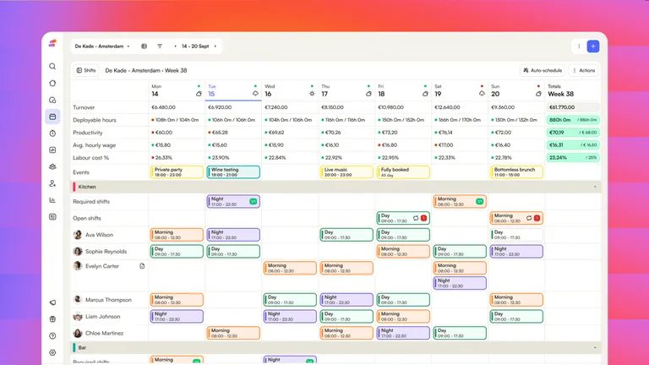This screenshot has height=365, width=649.
Task: Click the green badge on Saturday required Morning shift
Action: (x=480, y=202)
